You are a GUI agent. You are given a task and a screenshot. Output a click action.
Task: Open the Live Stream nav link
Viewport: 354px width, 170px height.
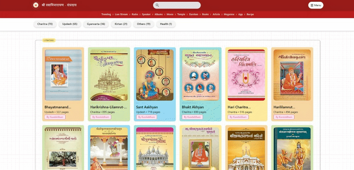point(121,14)
